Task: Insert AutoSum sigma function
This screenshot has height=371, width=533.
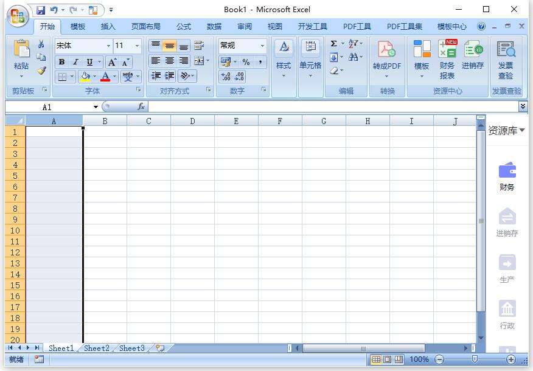Action: tap(333, 44)
